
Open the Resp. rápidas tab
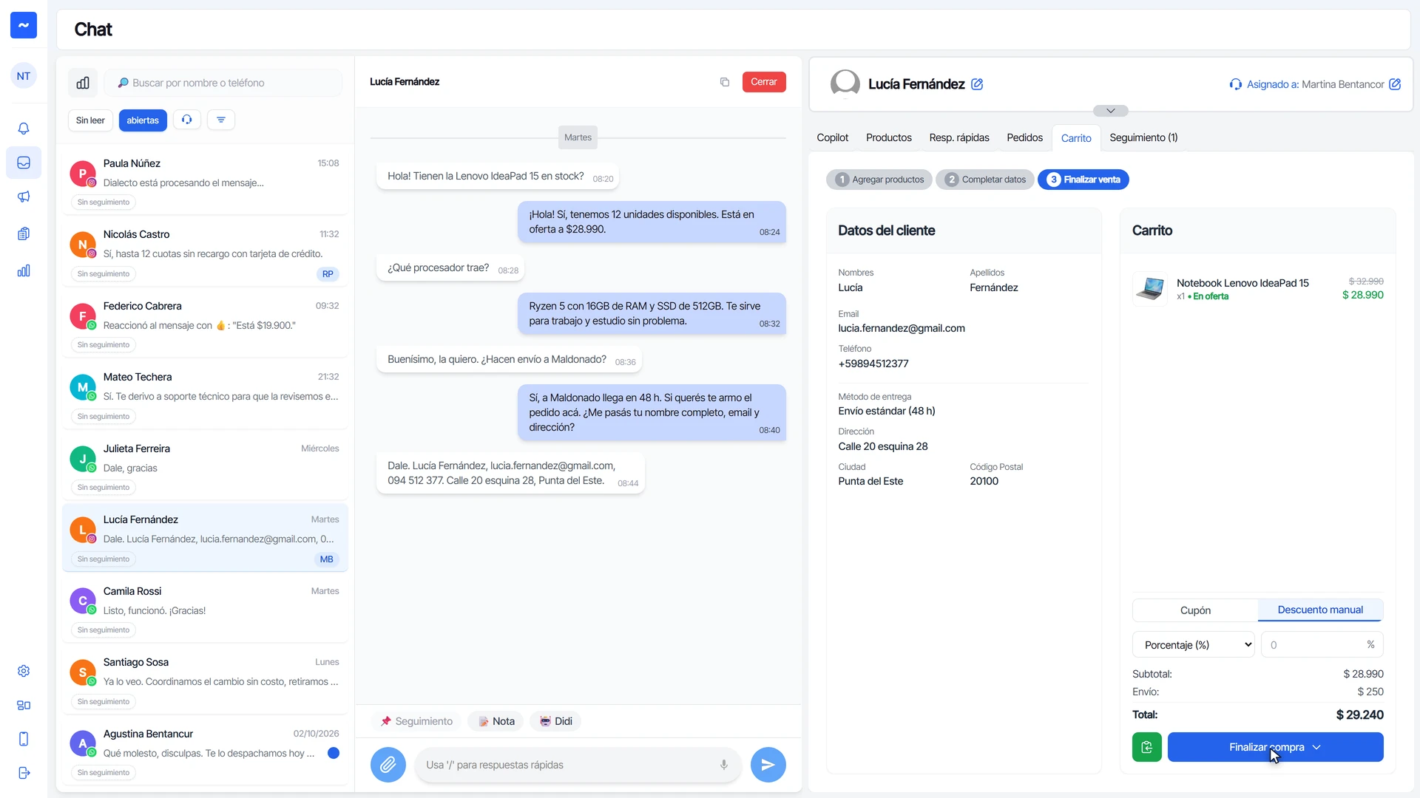(959, 138)
